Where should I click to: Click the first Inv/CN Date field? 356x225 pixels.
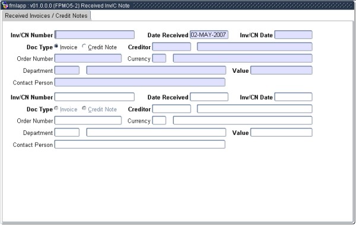click(293, 35)
